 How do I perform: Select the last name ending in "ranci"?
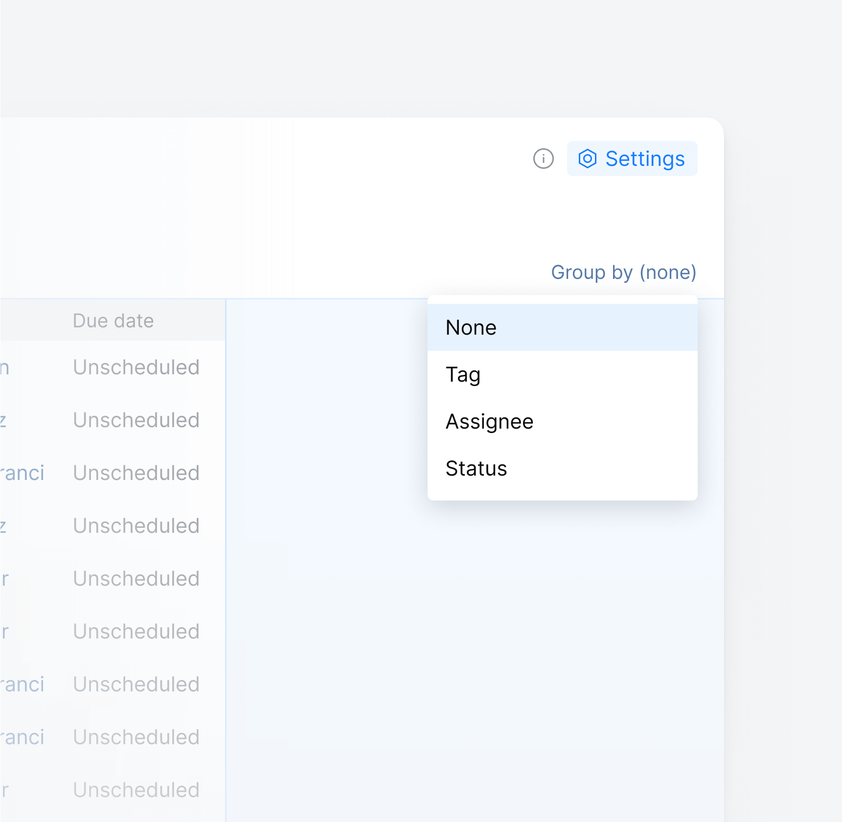click(x=23, y=737)
